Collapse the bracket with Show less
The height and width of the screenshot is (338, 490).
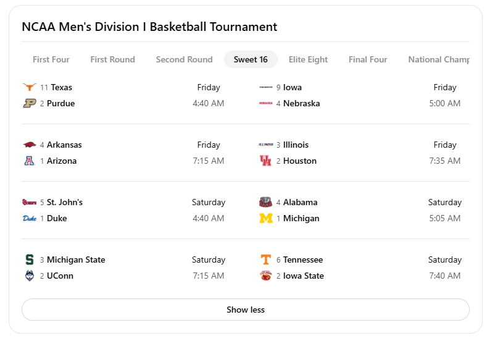[245, 310]
